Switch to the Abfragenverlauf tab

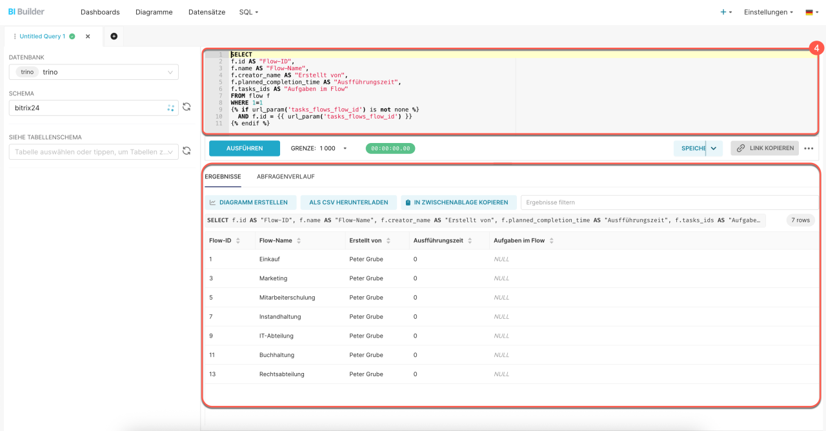285,176
